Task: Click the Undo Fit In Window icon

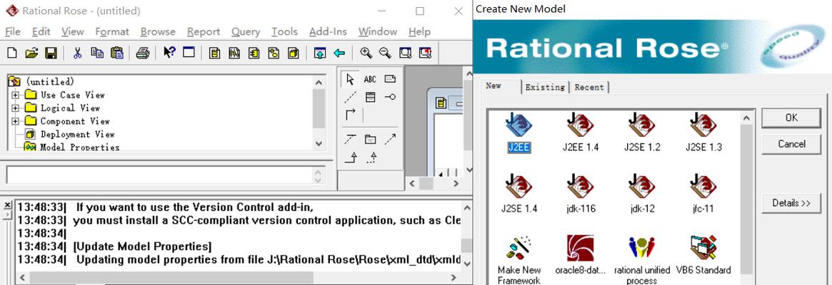Action: 425,53
